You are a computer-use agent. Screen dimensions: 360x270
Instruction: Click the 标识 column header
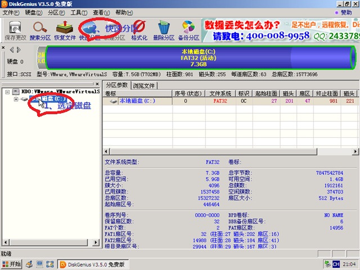244,94
